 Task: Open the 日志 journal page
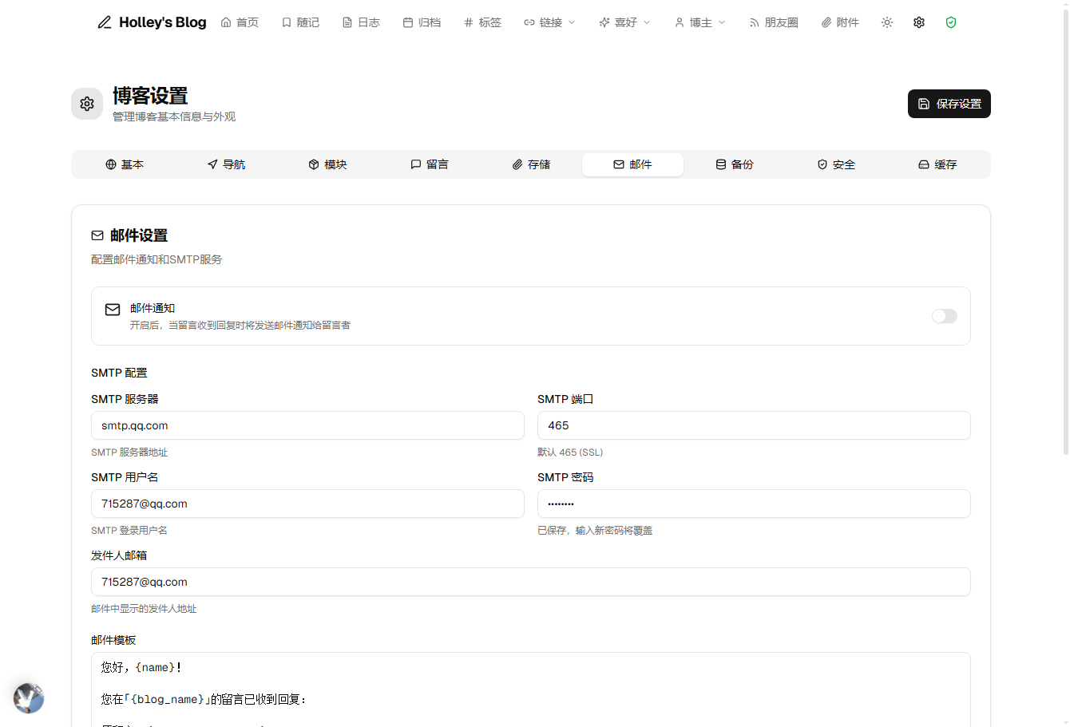(x=361, y=22)
